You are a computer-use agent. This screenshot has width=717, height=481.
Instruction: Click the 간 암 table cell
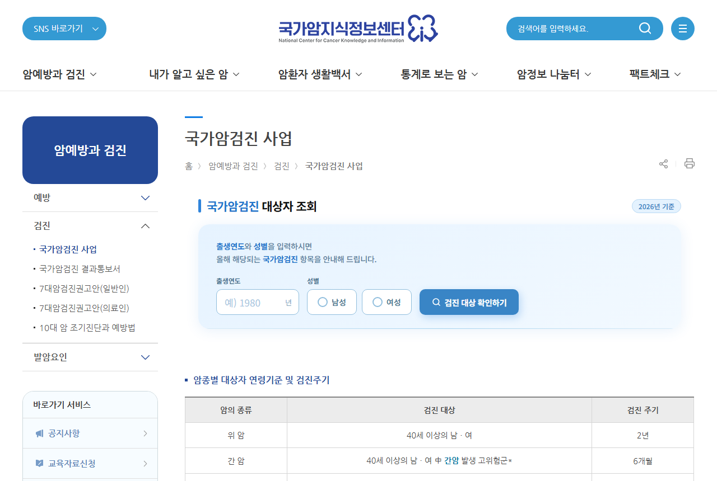pyautogui.click(x=236, y=461)
